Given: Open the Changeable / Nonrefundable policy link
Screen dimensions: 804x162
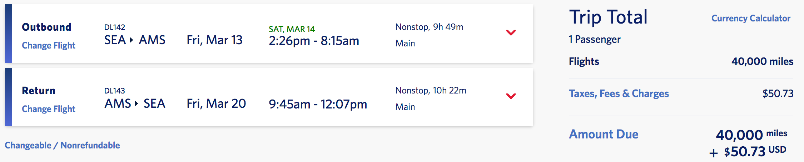Looking at the screenshot, I should pos(62,145).
